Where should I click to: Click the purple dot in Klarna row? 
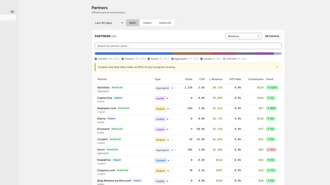coord(167,119)
